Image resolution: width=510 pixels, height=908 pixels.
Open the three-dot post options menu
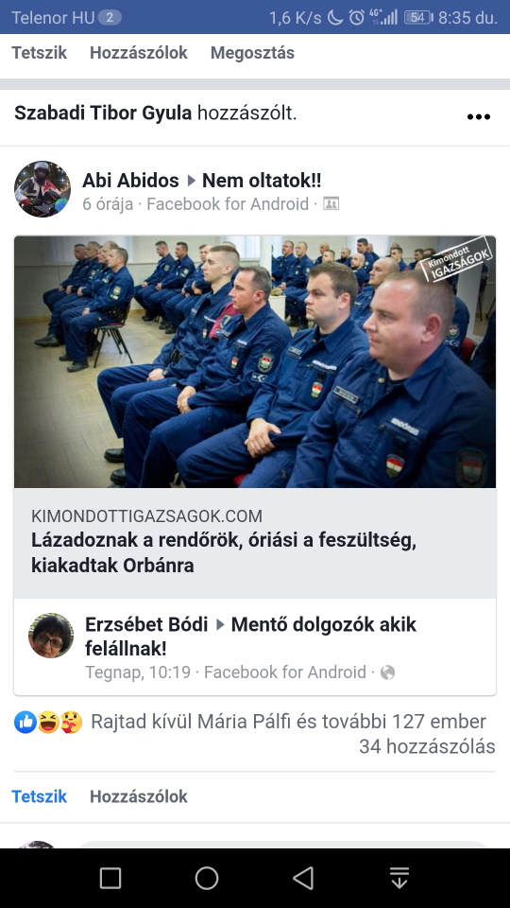478,116
